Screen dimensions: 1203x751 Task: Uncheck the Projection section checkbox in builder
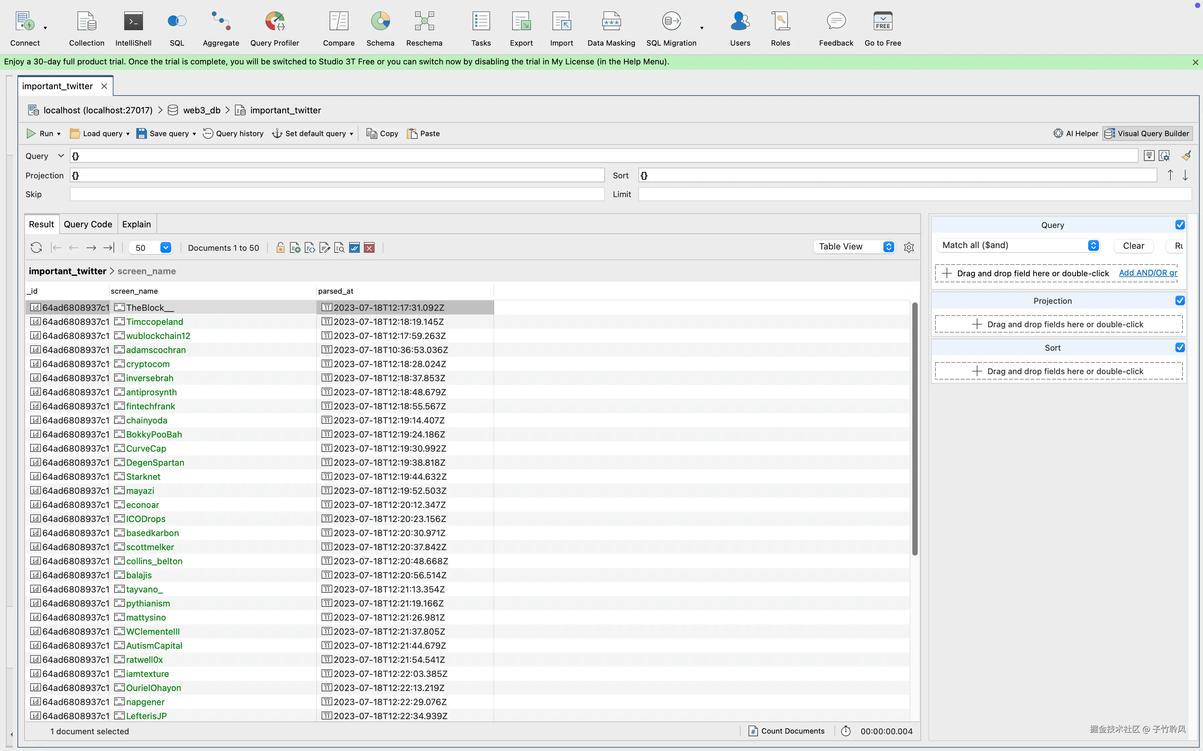(1180, 300)
